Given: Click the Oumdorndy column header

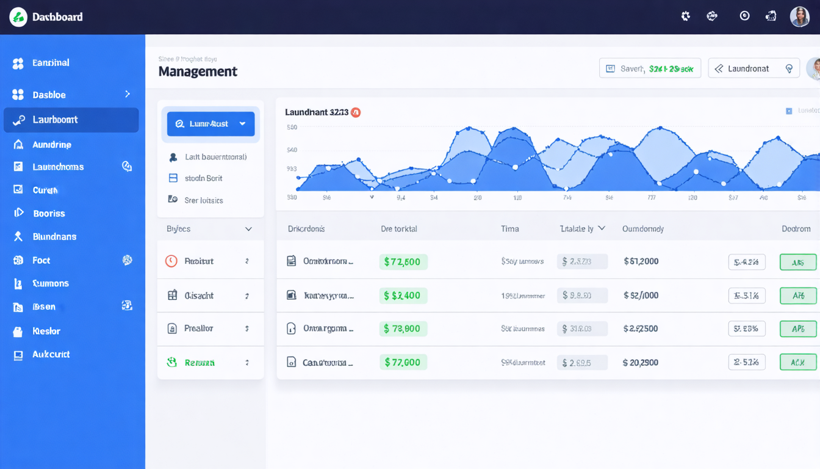Looking at the screenshot, I should 643,229.
